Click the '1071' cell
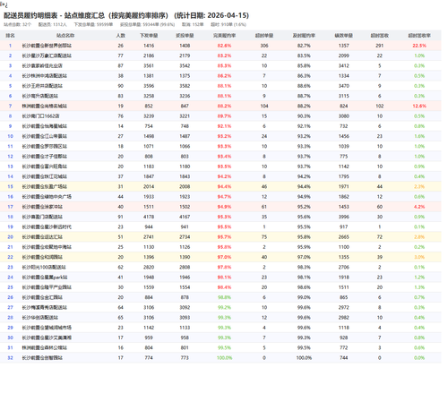 click(x=149, y=147)
